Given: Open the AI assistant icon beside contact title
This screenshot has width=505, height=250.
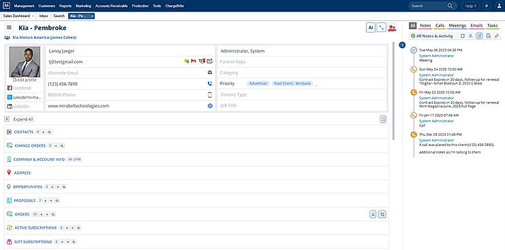Looking at the screenshot, I should pyautogui.click(x=370, y=28).
